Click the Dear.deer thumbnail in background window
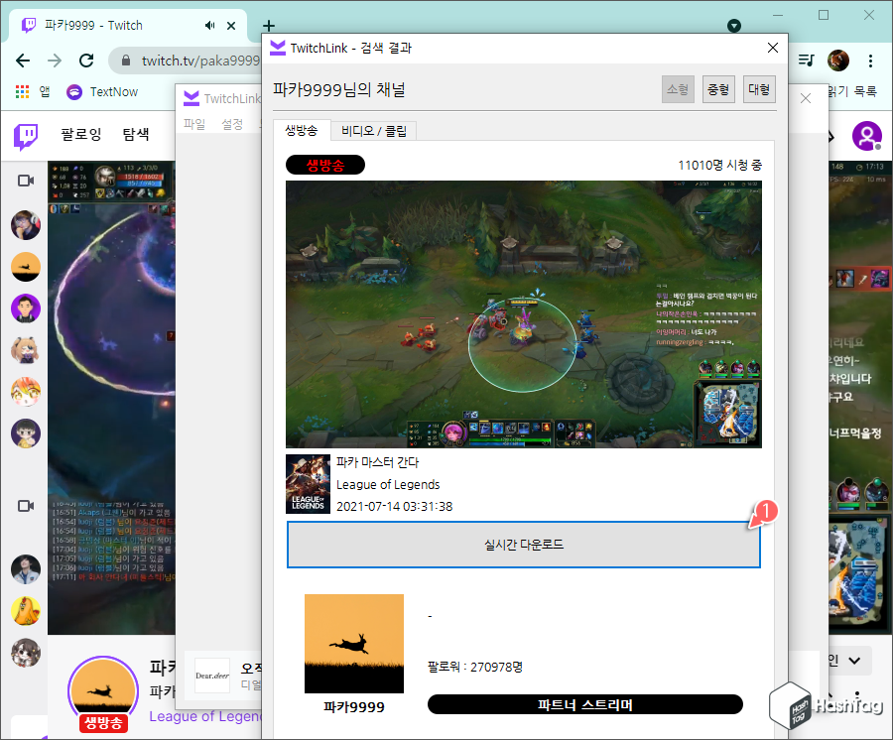 pyautogui.click(x=212, y=676)
